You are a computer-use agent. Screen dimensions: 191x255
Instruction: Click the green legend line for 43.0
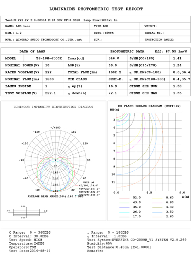click(x=124, y=203)
